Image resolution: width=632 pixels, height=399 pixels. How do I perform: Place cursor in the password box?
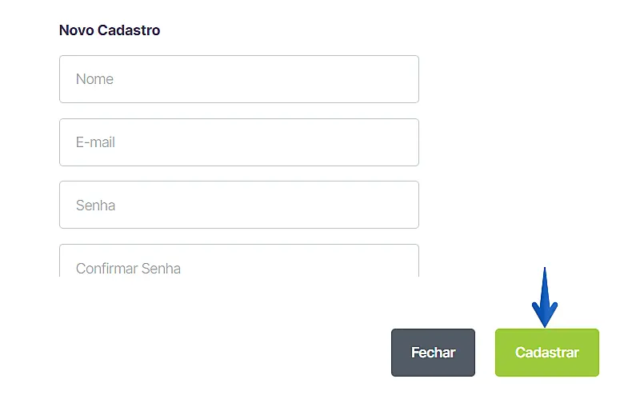pyautogui.click(x=238, y=205)
